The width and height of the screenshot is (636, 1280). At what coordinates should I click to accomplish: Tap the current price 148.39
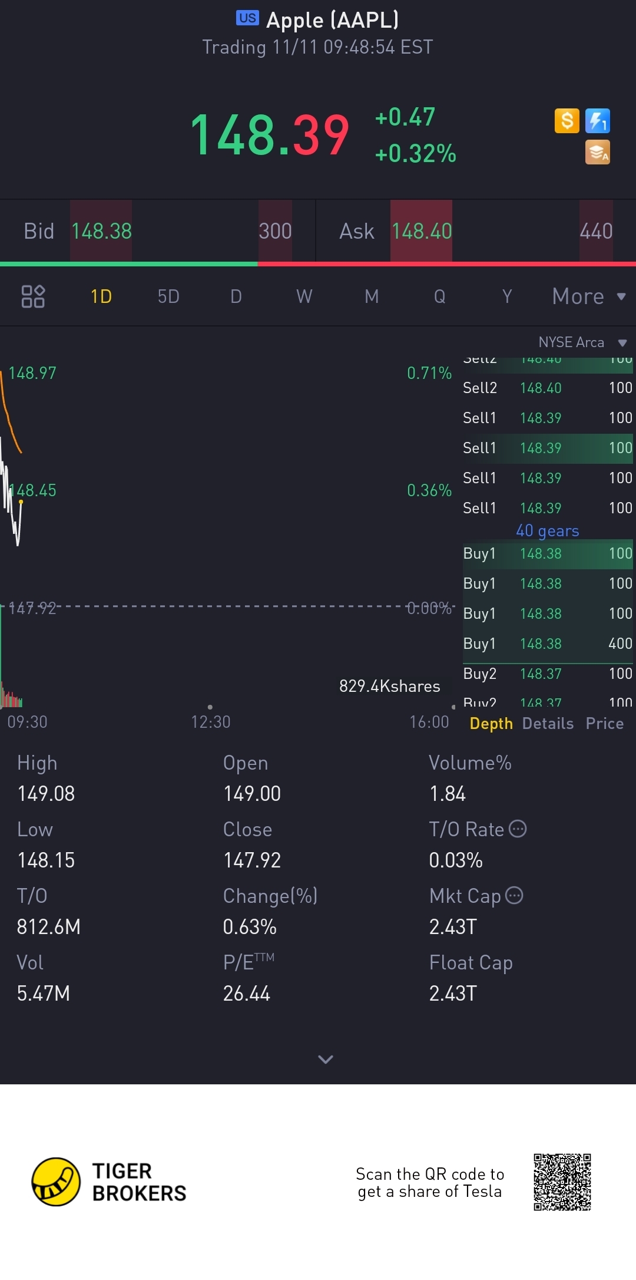tap(270, 136)
